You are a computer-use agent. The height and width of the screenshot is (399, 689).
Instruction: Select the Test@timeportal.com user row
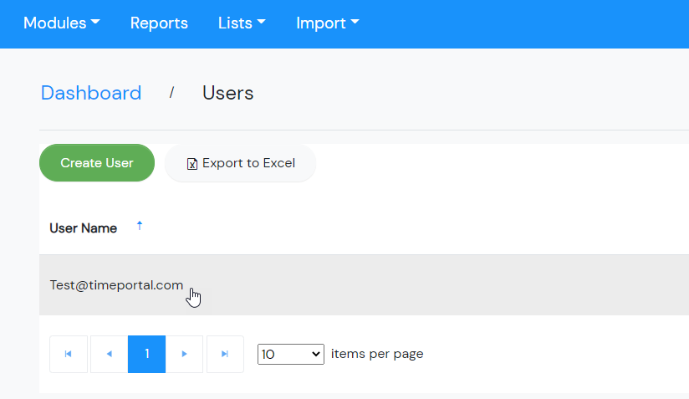pos(364,284)
